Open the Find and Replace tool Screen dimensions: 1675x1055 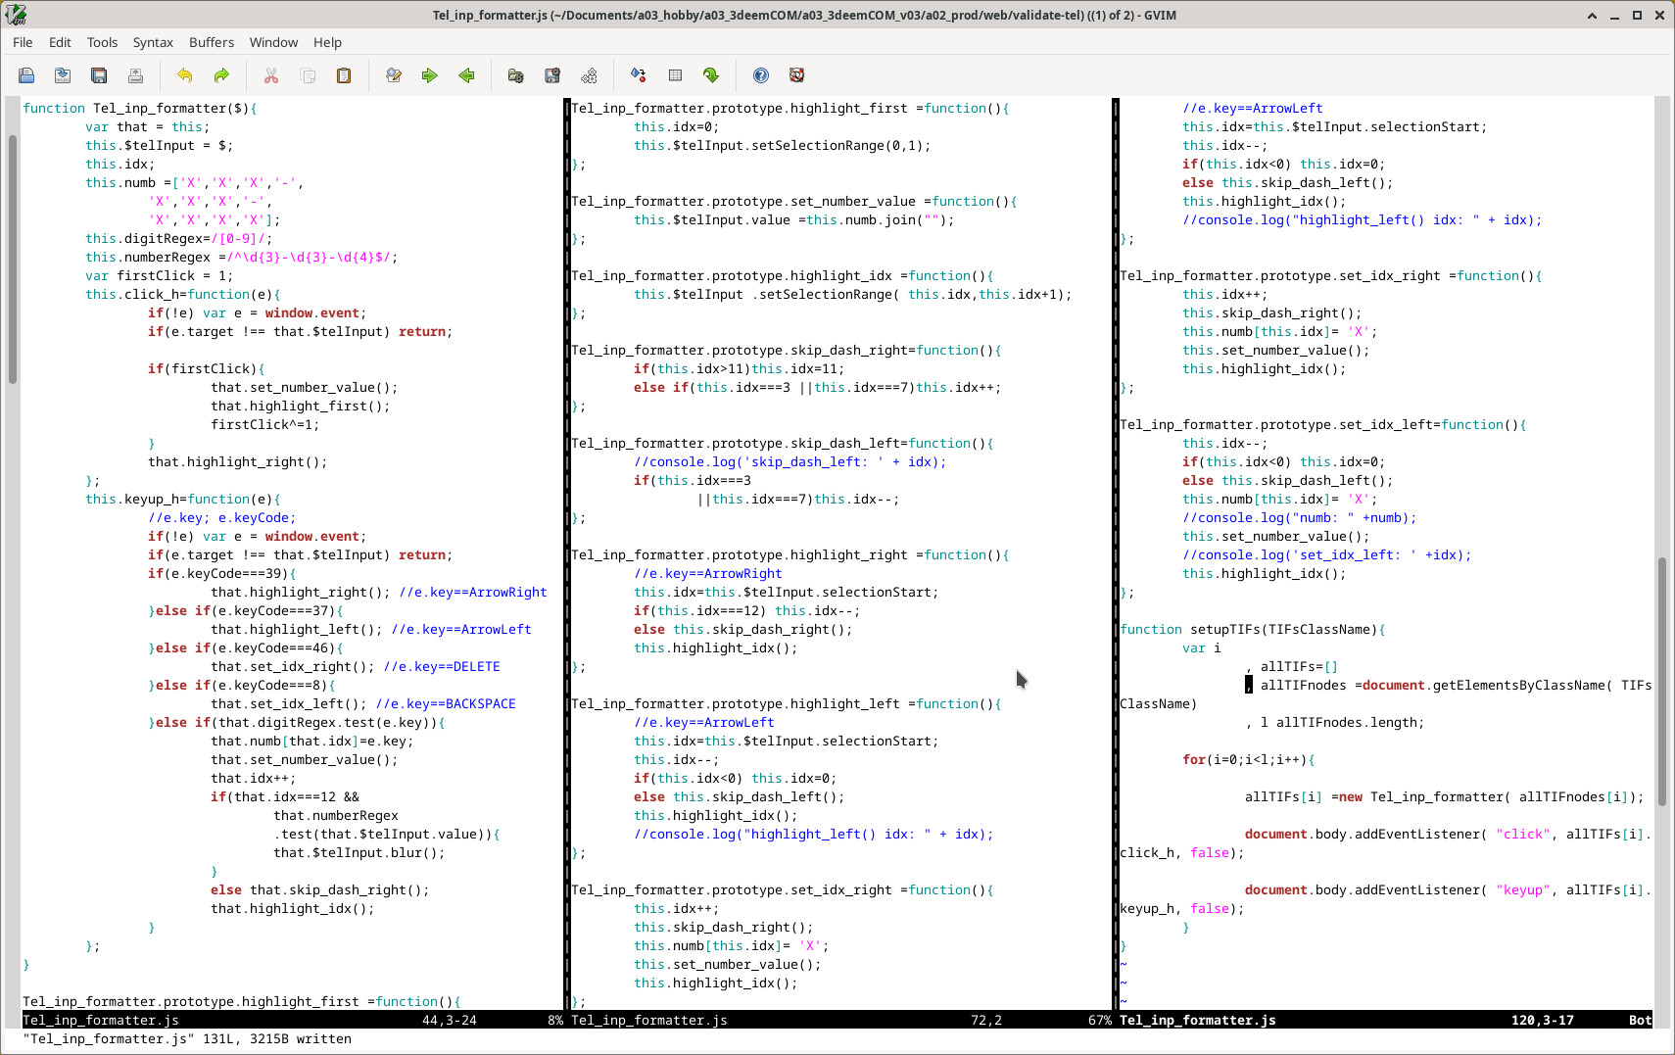[394, 75]
